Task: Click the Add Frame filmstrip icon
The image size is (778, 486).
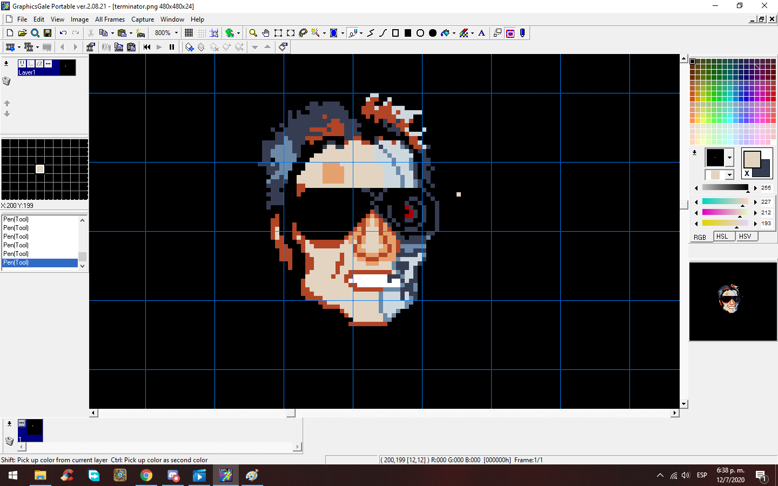Action: (x=10, y=47)
